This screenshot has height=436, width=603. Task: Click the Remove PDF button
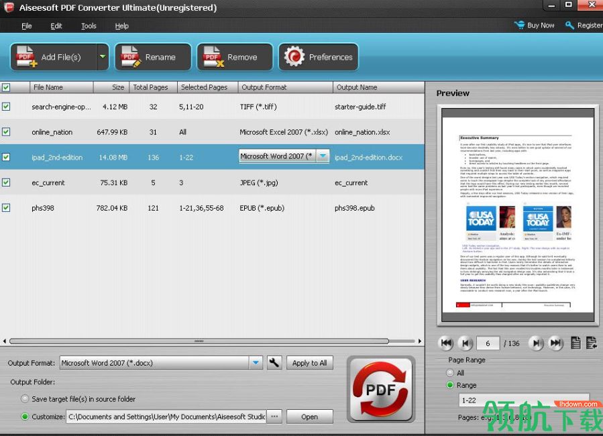pos(235,57)
